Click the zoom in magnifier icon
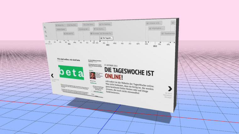Viewport: 239px width, 134px height. click(x=46, y=27)
